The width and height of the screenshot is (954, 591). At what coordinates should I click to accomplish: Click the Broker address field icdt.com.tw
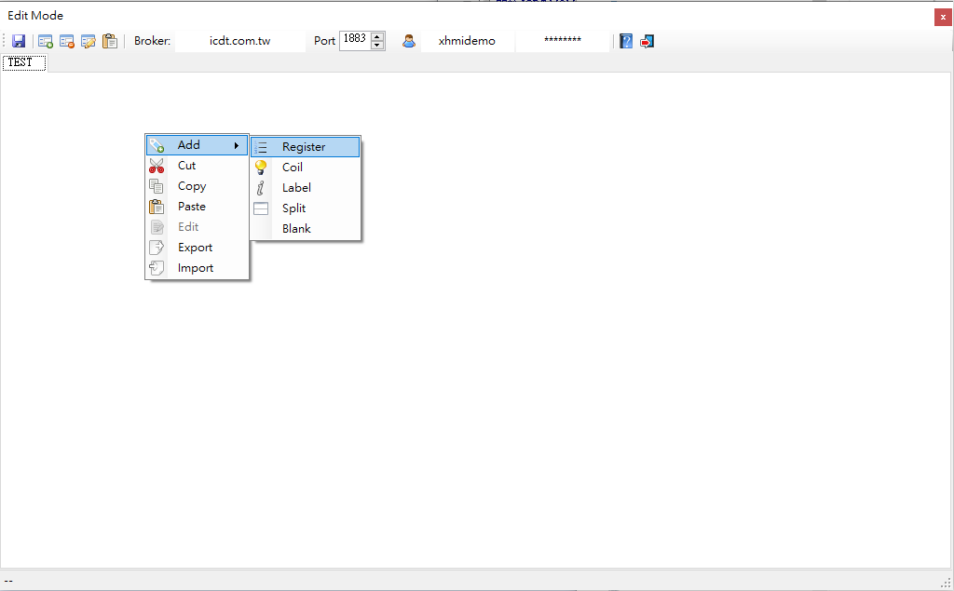click(239, 41)
